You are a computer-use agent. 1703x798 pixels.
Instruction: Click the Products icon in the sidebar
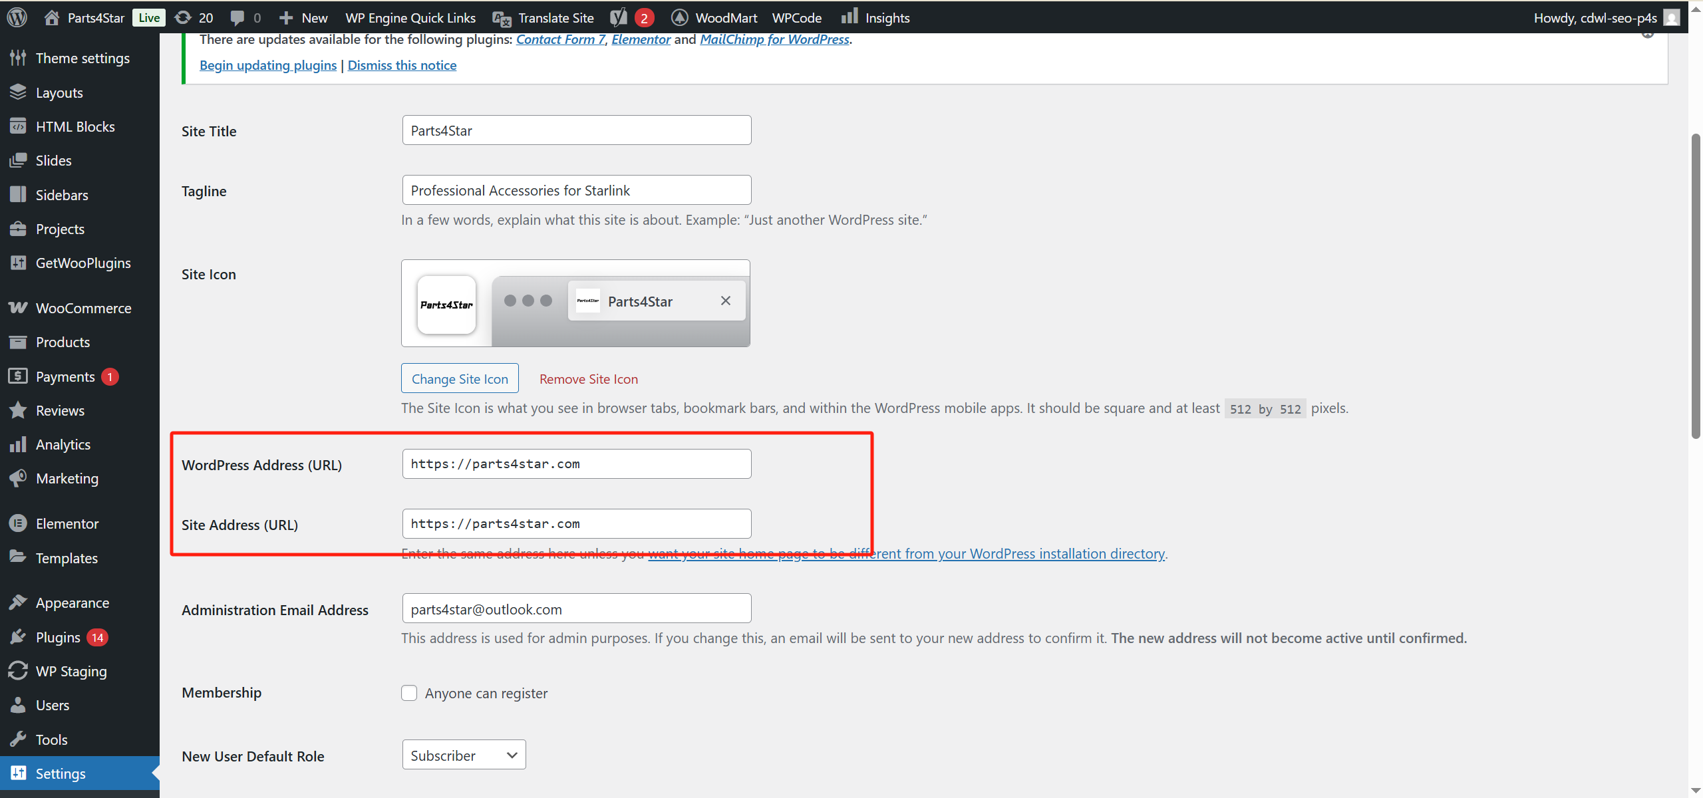(18, 342)
